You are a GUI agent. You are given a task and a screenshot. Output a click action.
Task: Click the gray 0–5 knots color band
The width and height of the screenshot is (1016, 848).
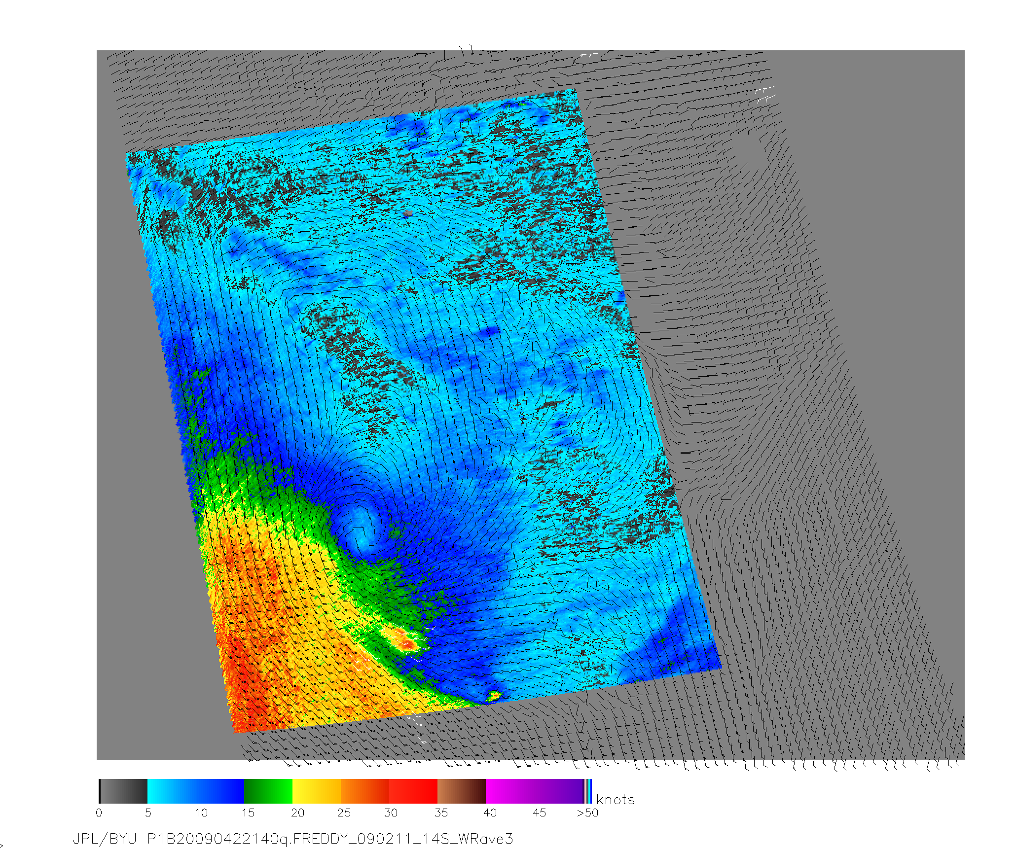tap(123, 791)
